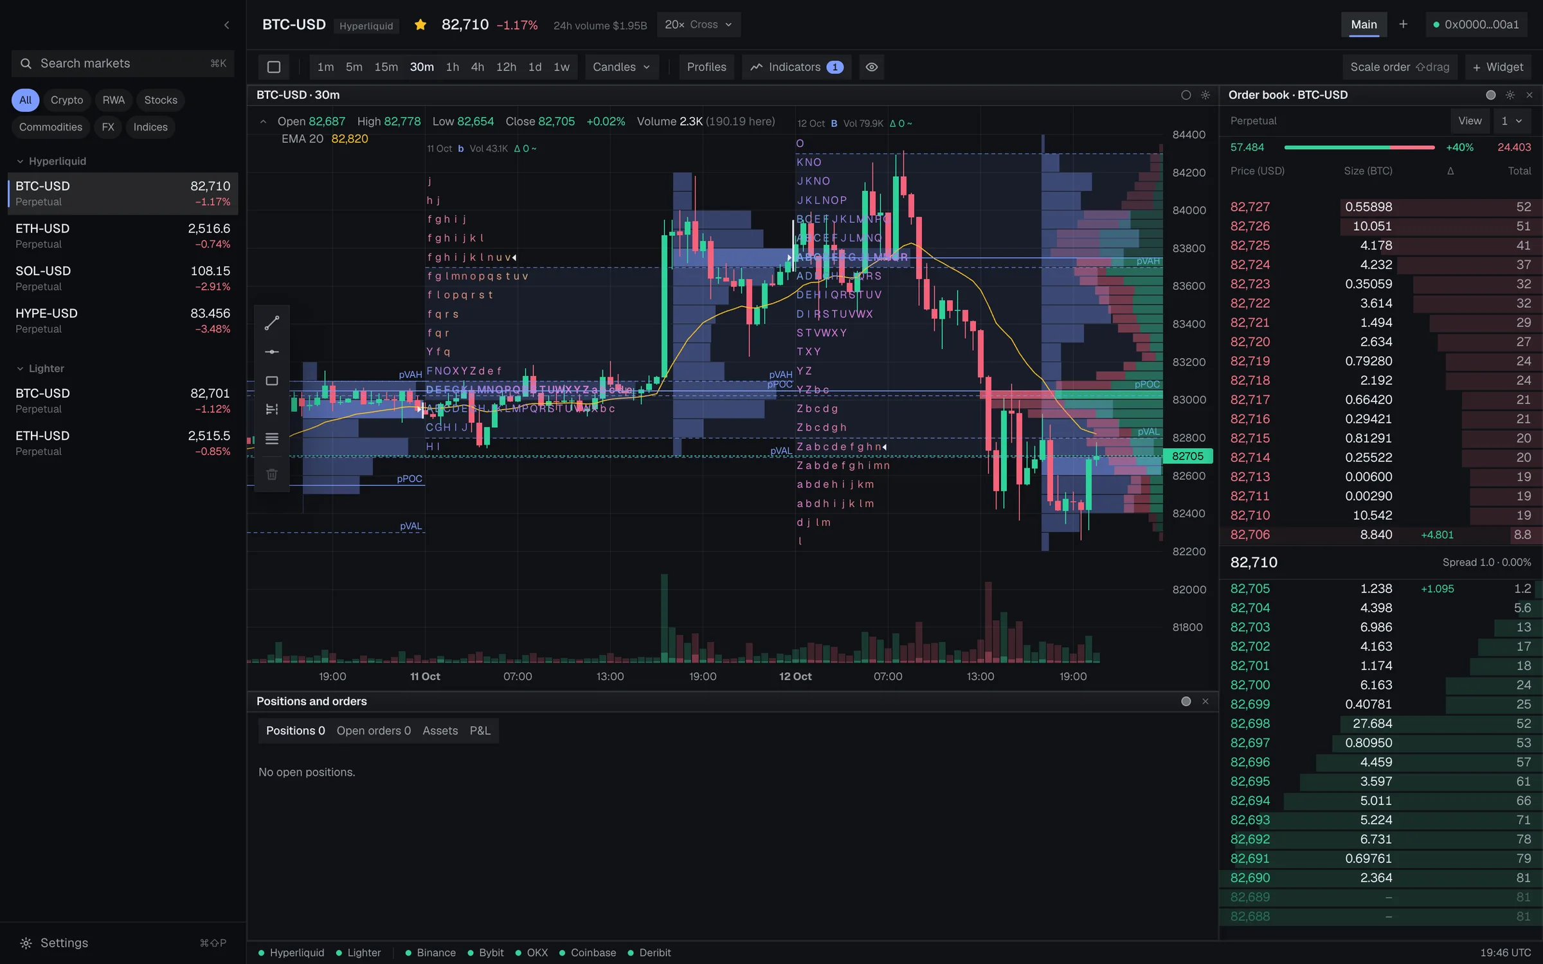This screenshot has width=1543, height=964.
Task: Open the Candles chart type dropdown
Action: 622,67
